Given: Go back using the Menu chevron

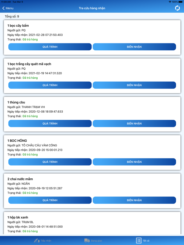Looking at the screenshot, I should point(3,8).
